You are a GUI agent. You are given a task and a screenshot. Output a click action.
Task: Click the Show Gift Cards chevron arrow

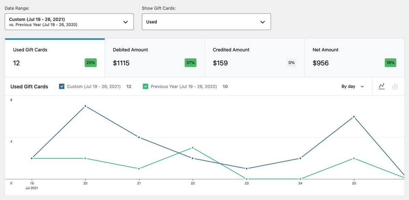point(262,22)
